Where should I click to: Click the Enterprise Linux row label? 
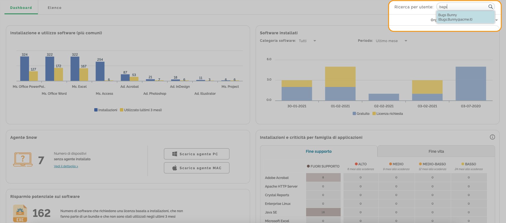coord(278,204)
